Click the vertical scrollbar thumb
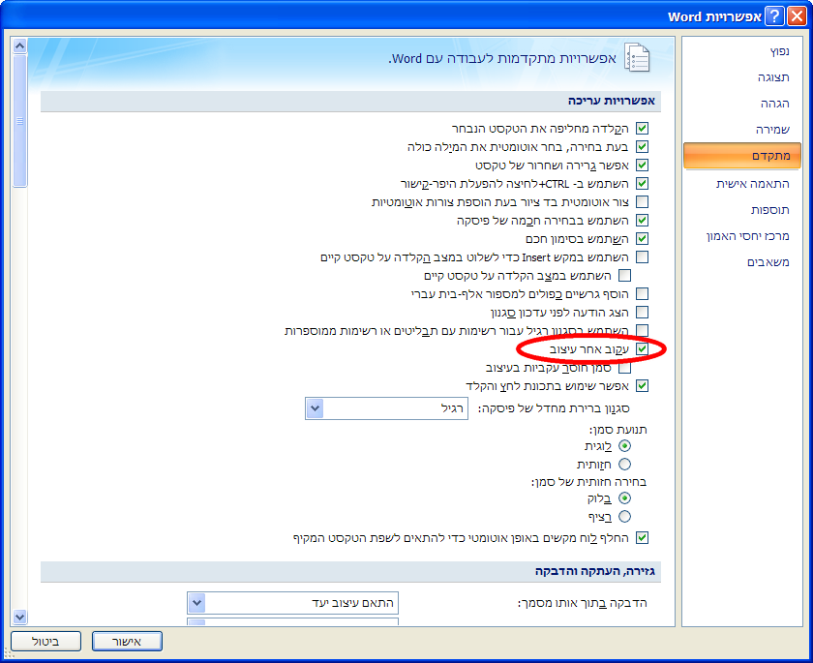 click(x=19, y=121)
